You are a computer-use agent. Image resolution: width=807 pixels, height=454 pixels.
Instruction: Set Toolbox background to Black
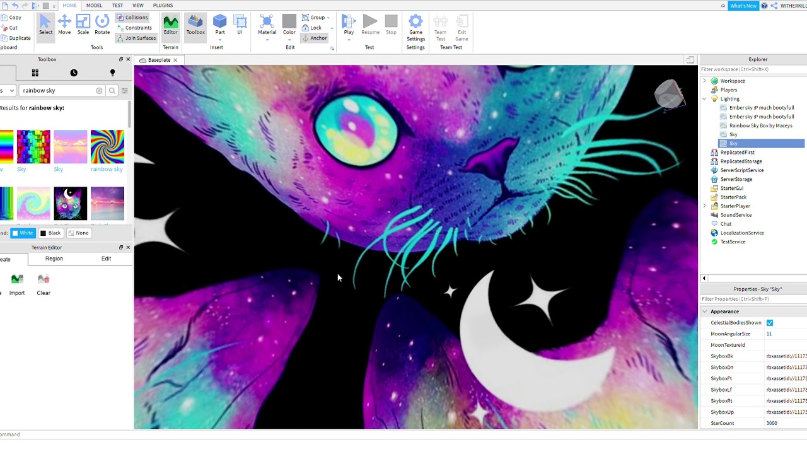coord(50,233)
